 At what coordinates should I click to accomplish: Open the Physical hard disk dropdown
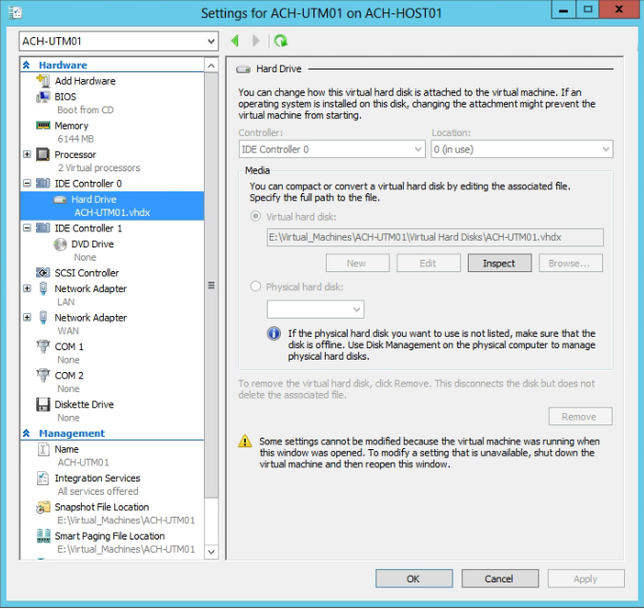pos(315,309)
